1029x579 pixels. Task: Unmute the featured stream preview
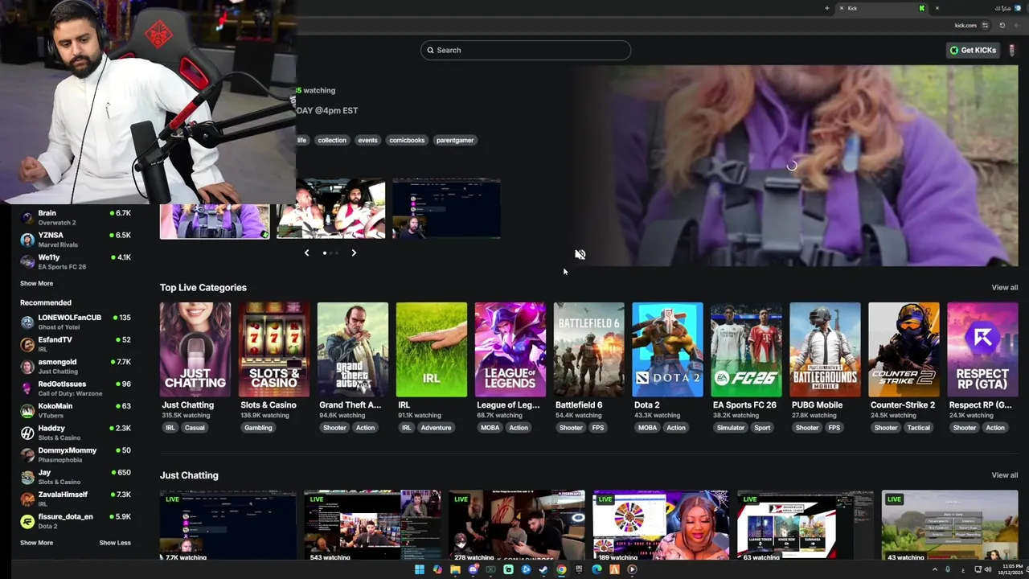pyautogui.click(x=580, y=254)
